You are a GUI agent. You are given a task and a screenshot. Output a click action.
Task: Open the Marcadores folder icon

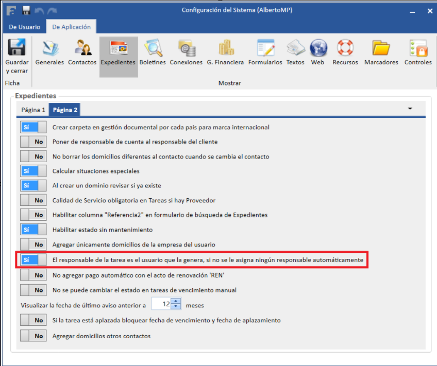(381, 49)
